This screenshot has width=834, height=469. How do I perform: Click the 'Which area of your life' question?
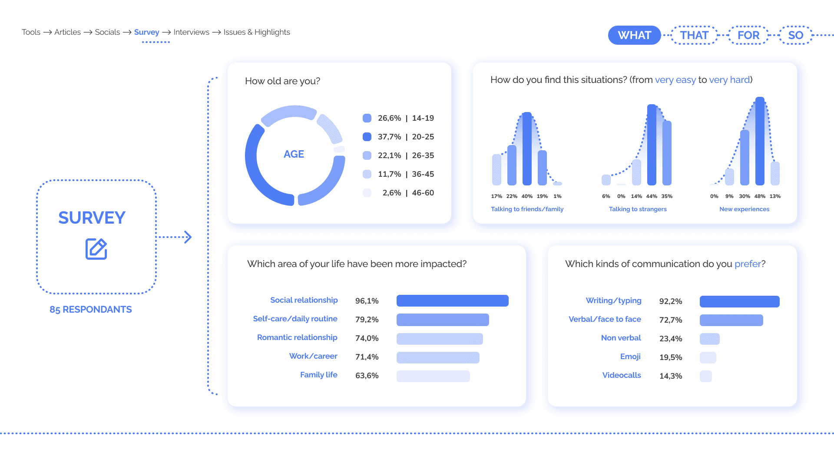(357, 264)
